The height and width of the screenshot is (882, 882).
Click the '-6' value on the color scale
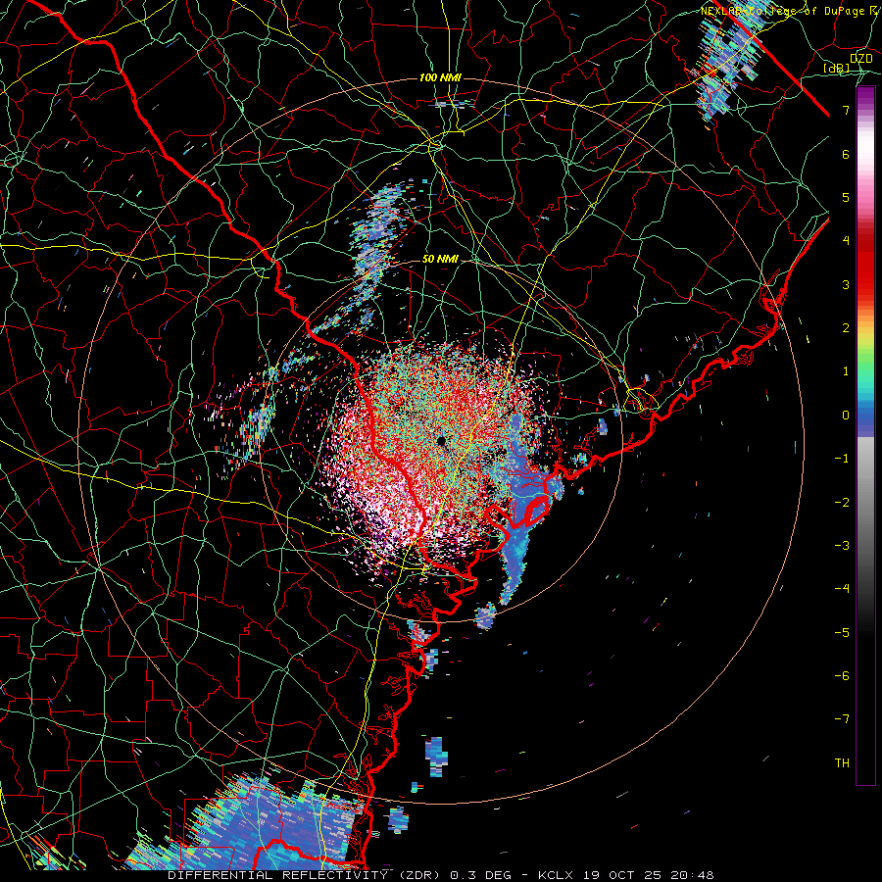[x=842, y=676]
